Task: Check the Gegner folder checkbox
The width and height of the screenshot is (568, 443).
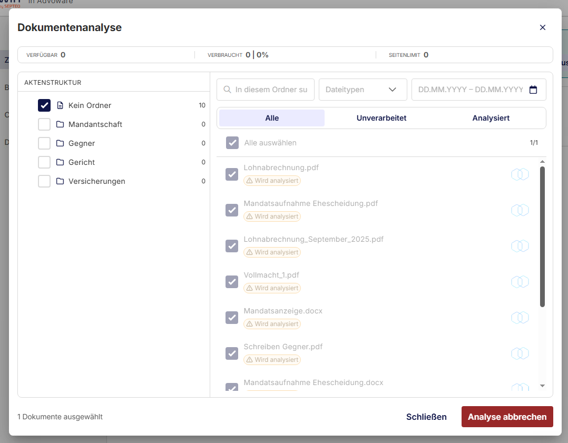Action: 44,143
